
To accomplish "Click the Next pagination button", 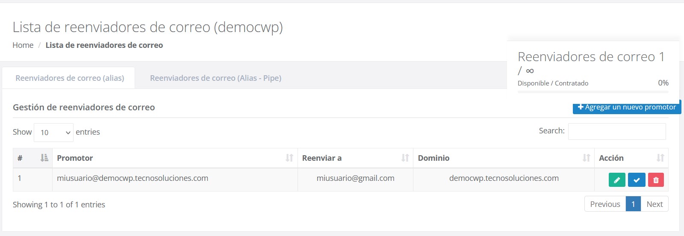I will click(655, 204).
